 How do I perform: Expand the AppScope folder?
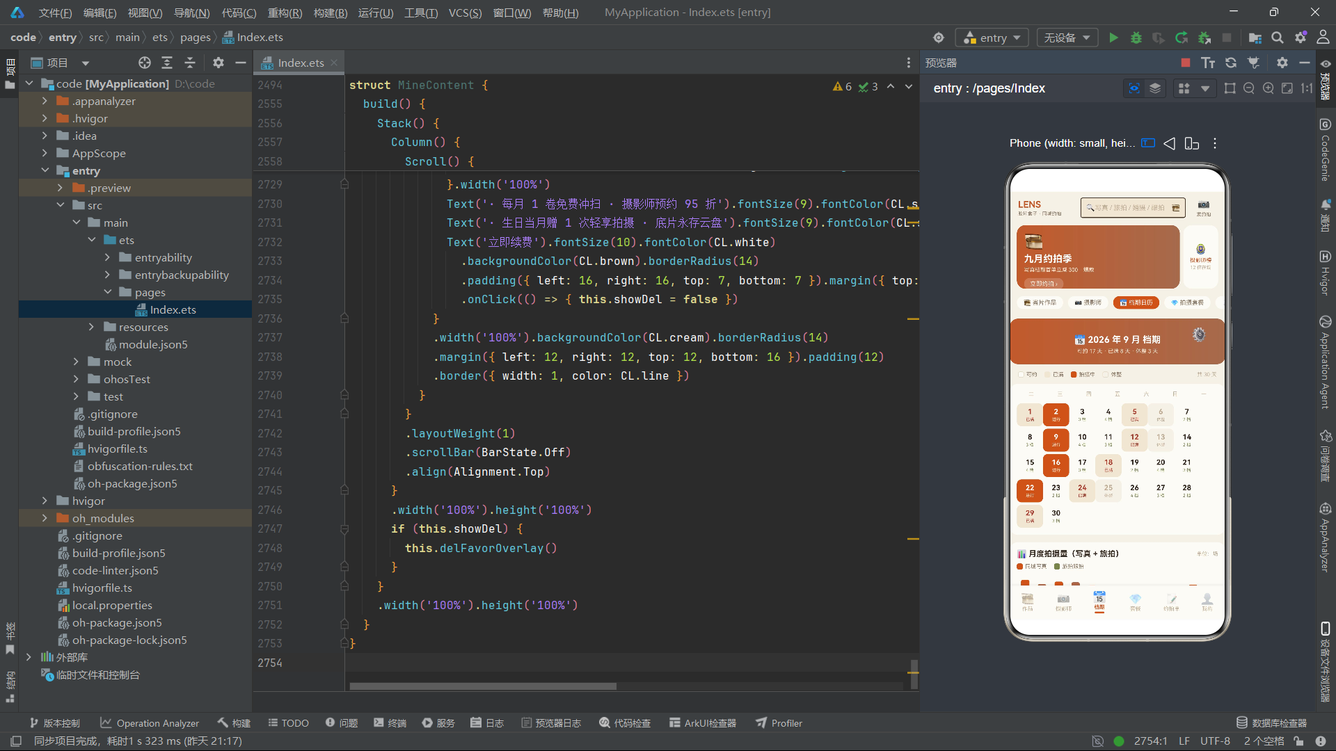click(45, 153)
